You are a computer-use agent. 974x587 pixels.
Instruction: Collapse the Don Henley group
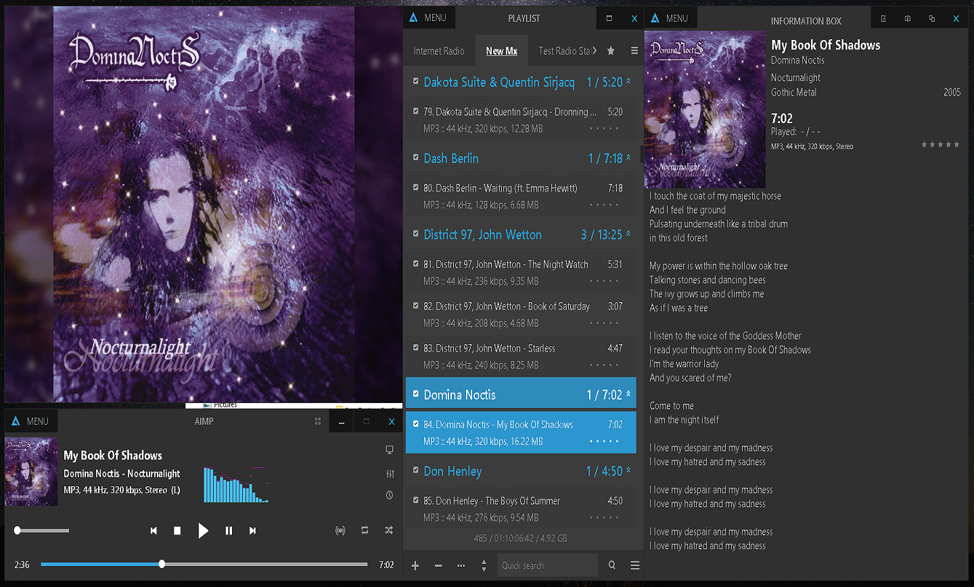[x=628, y=471]
